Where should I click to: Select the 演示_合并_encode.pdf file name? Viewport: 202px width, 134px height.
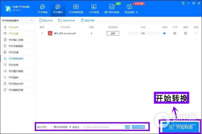tap(65, 33)
